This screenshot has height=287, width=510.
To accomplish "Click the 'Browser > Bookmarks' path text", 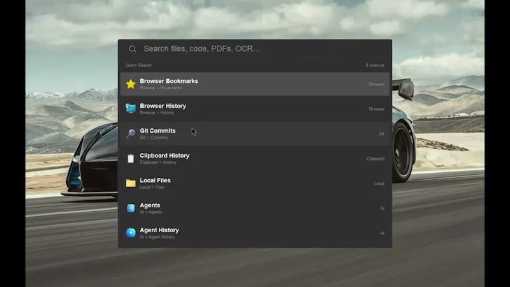I will (161, 88).
